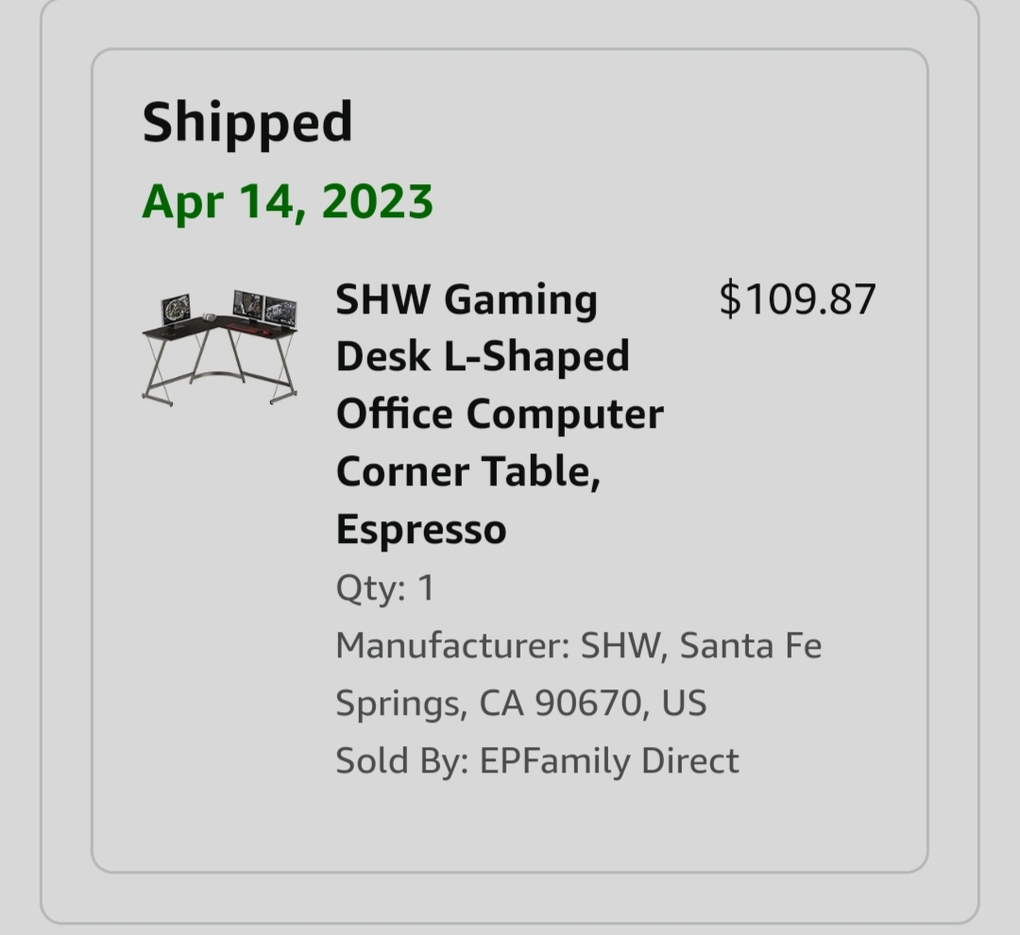Click the red keyboard in desk image
Viewport: 1020px width, 935px height.
tap(246, 328)
